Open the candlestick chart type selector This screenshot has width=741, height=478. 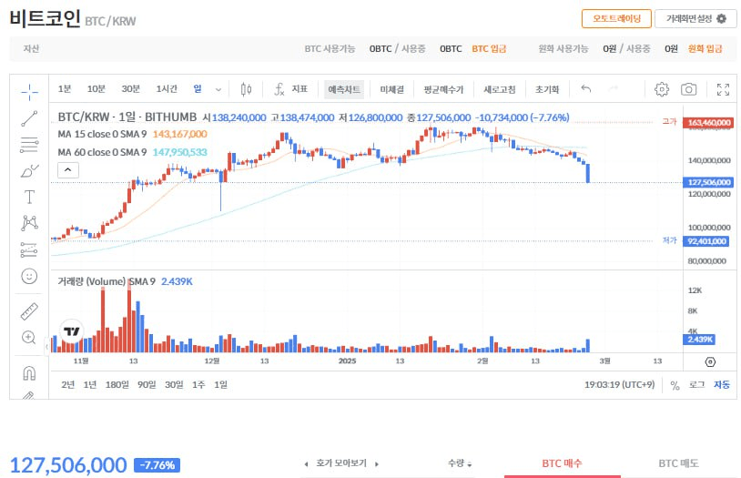click(x=246, y=89)
